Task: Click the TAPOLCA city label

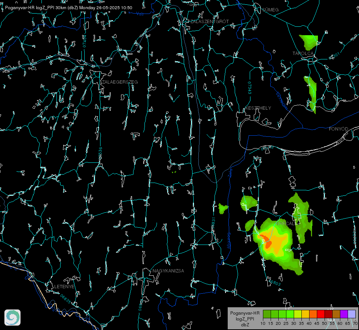Action: point(303,54)
